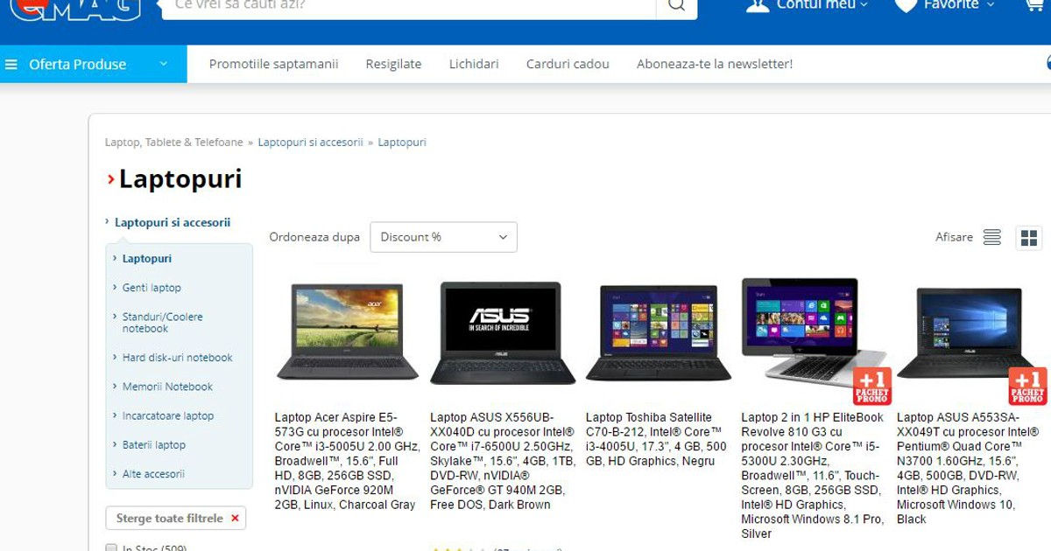Open the Resigilate menu item
The image size is (1051, 551).
393,64
